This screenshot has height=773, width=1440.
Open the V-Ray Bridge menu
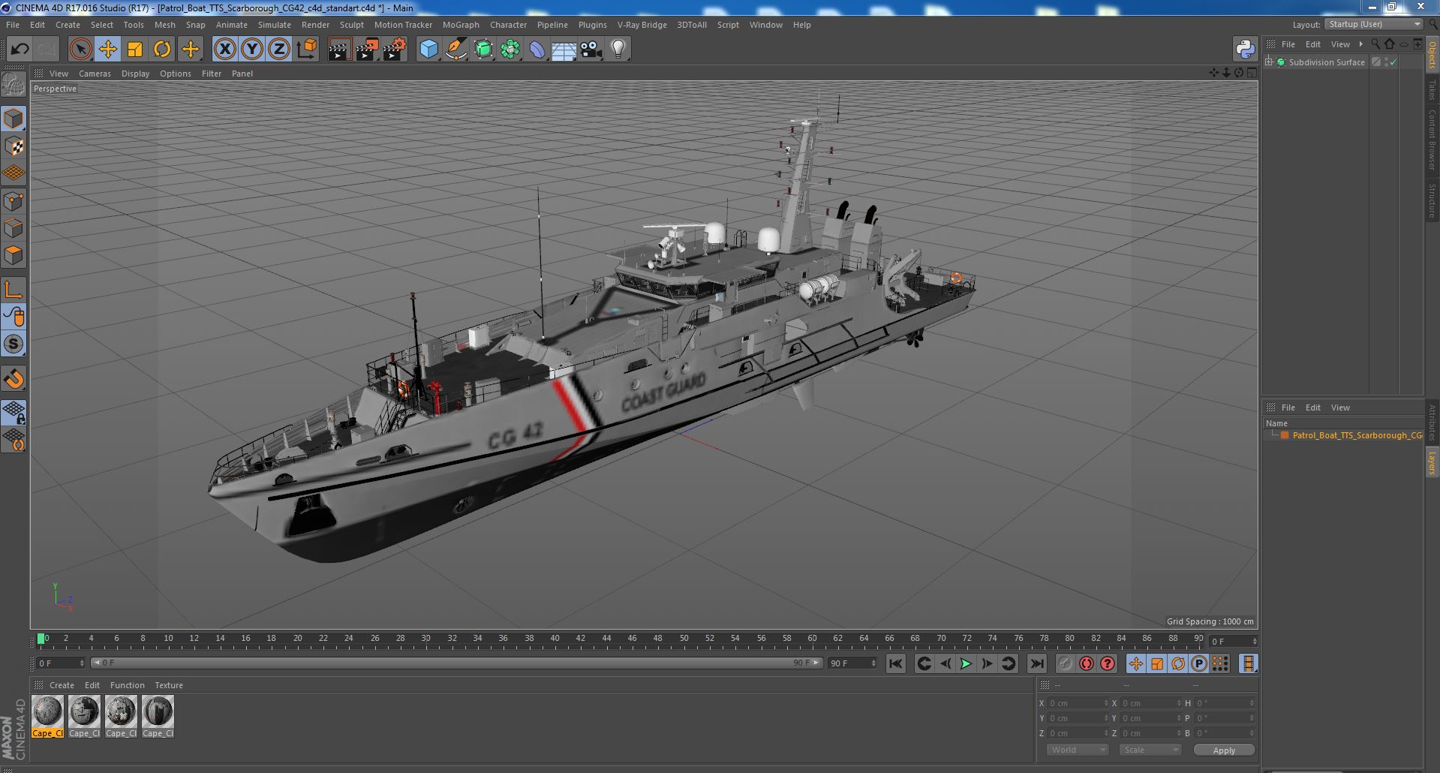642,25
